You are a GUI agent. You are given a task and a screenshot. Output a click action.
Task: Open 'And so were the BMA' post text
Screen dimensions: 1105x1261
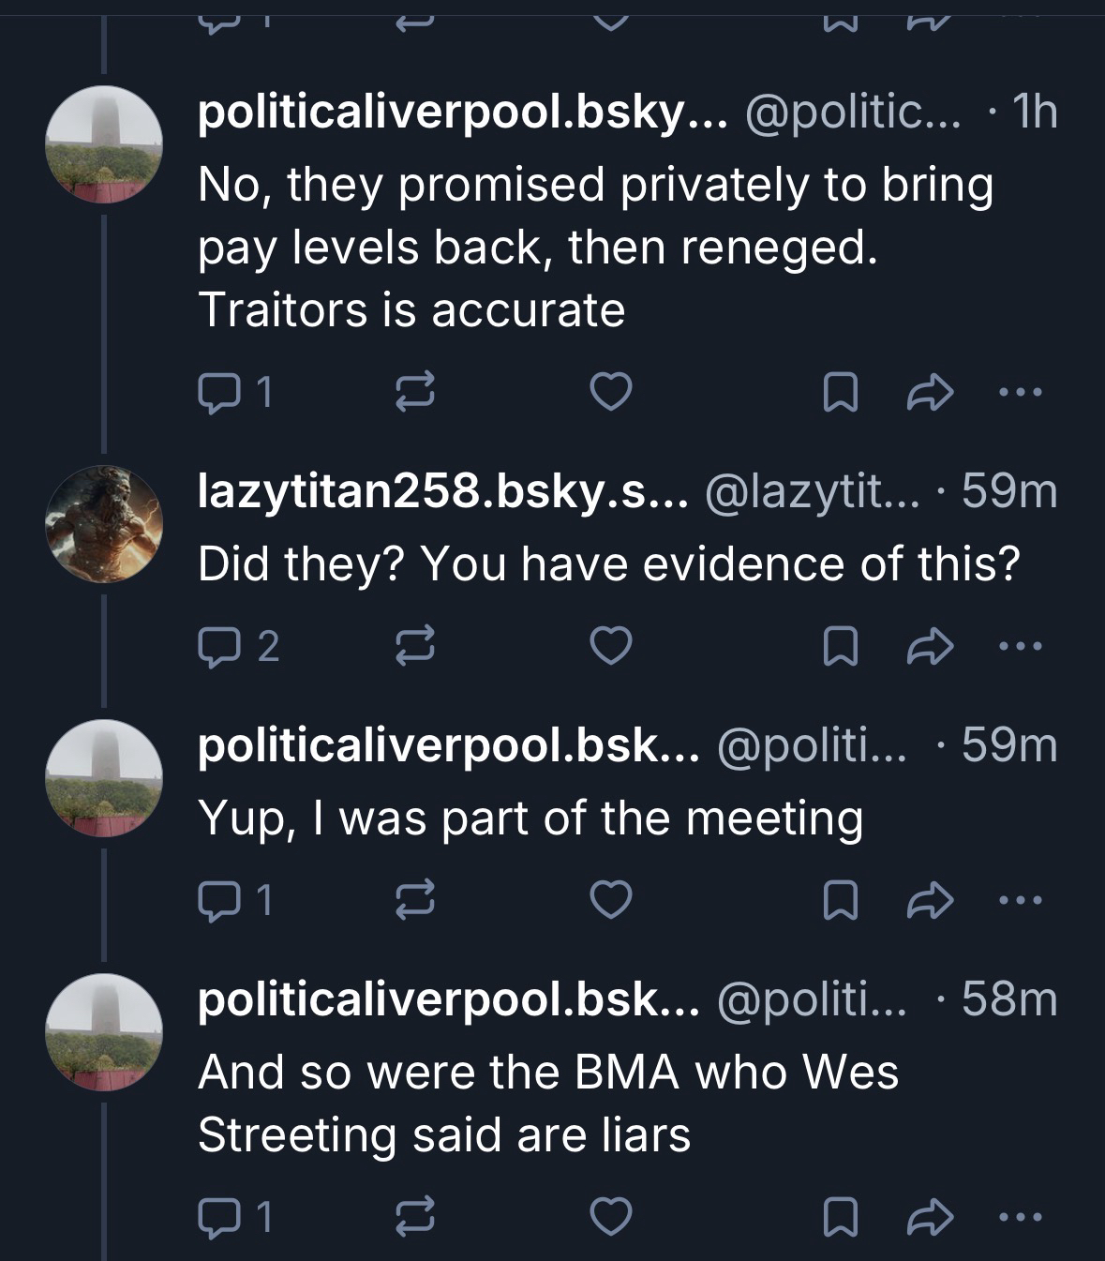[x=547, y=1103]
